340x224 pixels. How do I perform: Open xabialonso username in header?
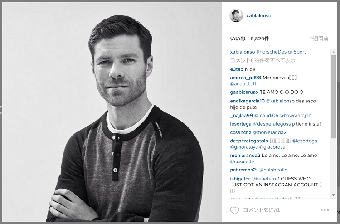pos(259,16)
